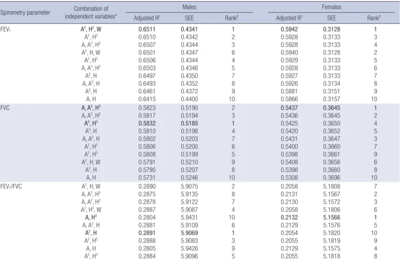This screenshot has height=261, width=400.
Task: Click male SEE value 0.5246
Action: [x=189, y=177]
